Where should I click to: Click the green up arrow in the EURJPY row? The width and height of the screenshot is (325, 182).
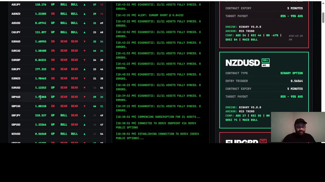point(85,69)
